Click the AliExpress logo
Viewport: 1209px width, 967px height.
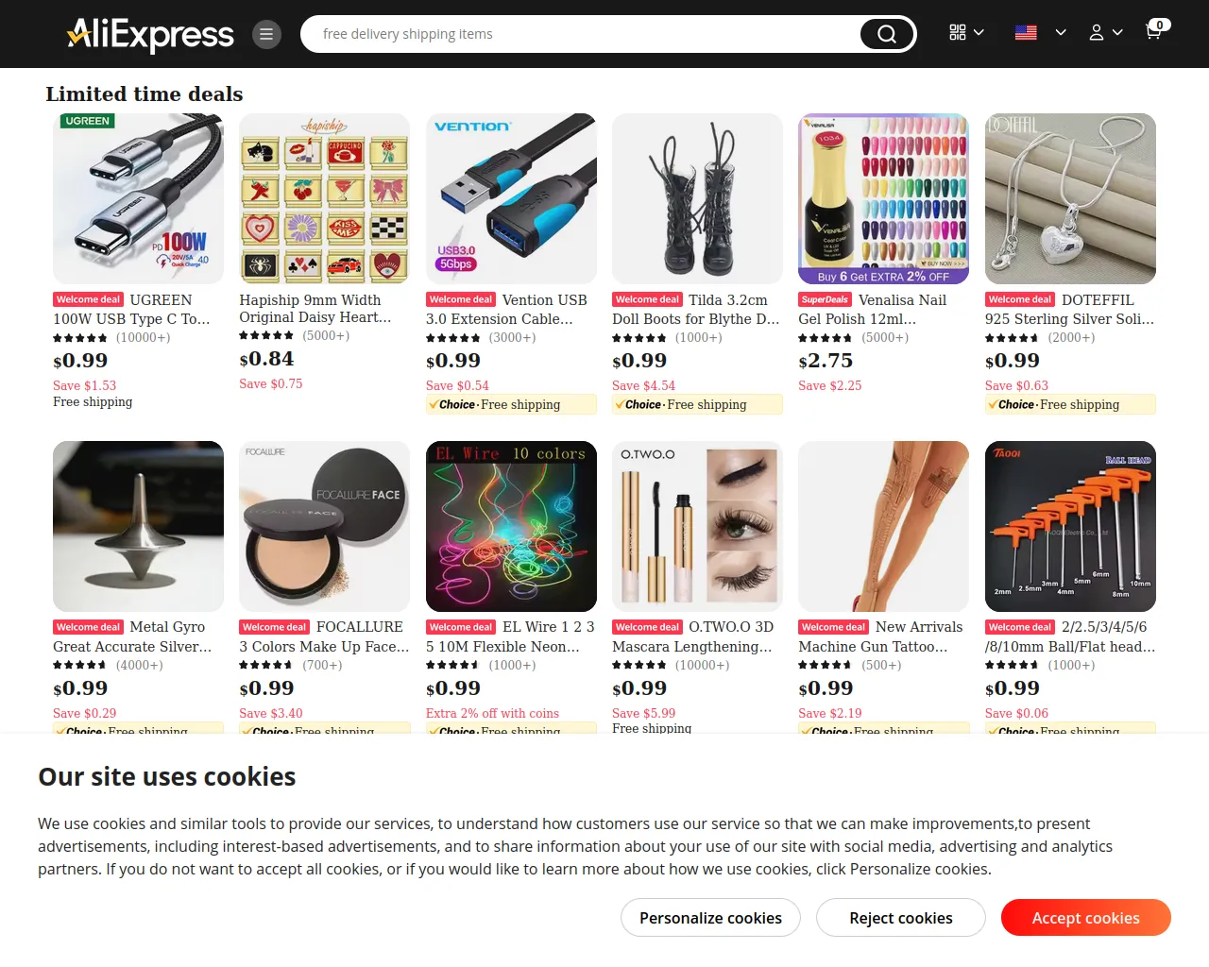point(151,34)
